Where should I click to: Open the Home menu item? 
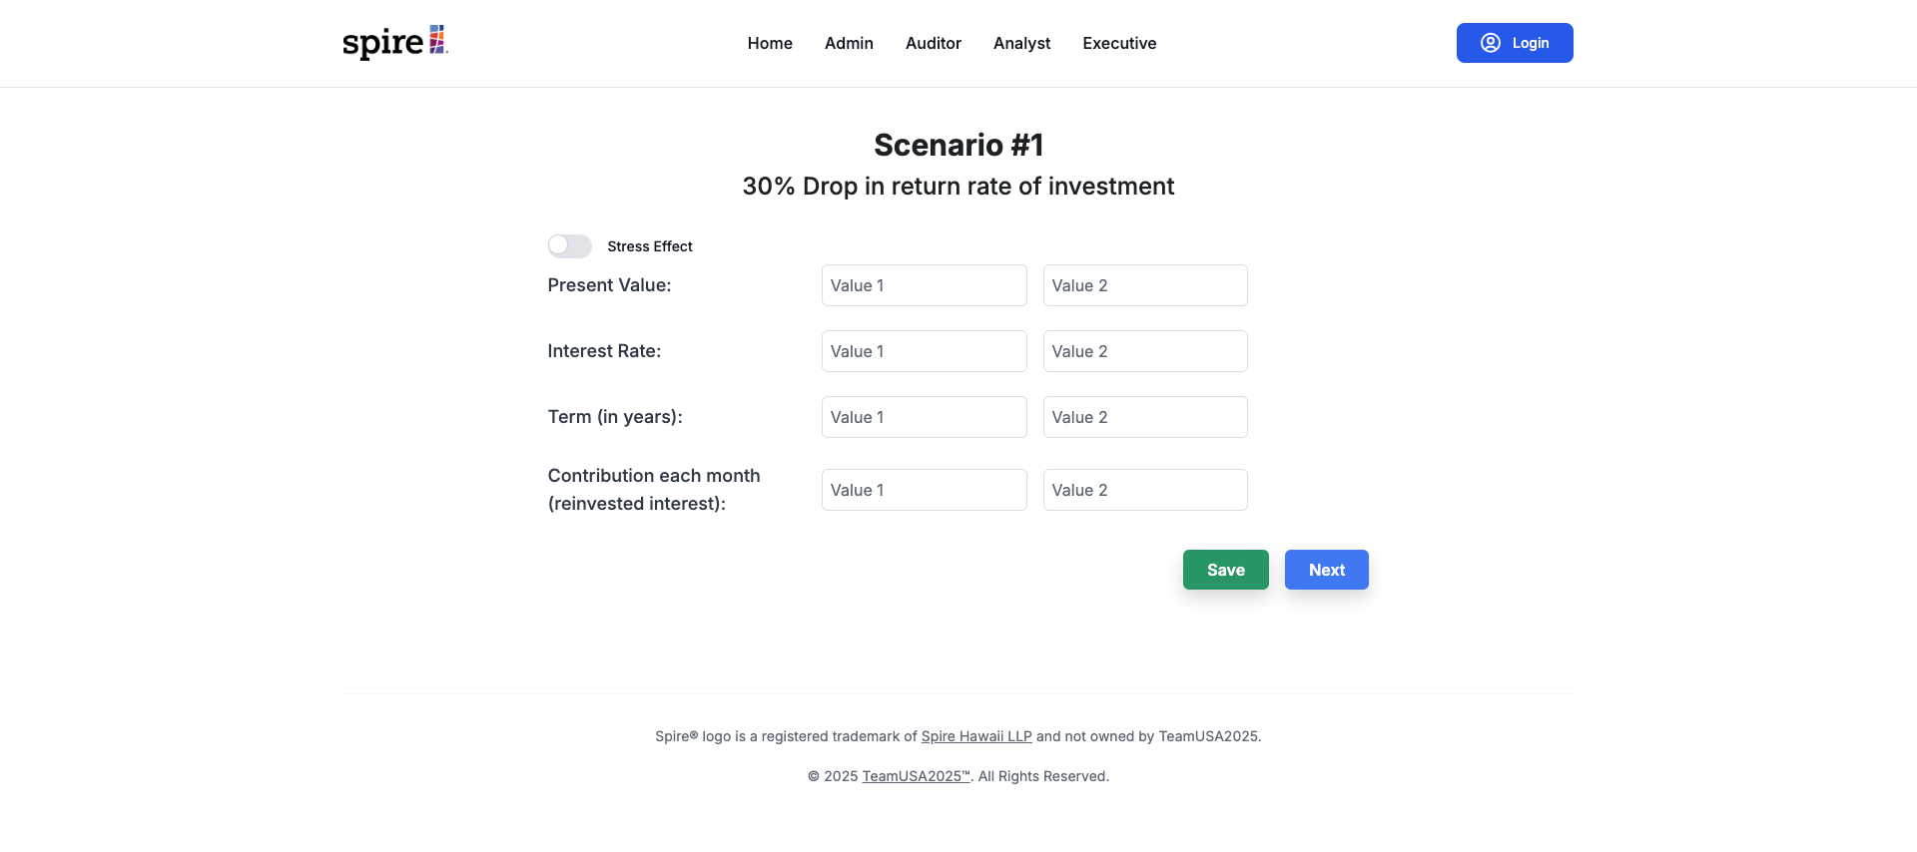[x=770, y=43]
